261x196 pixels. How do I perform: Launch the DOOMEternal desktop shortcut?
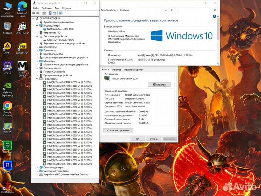coord(7,187)
